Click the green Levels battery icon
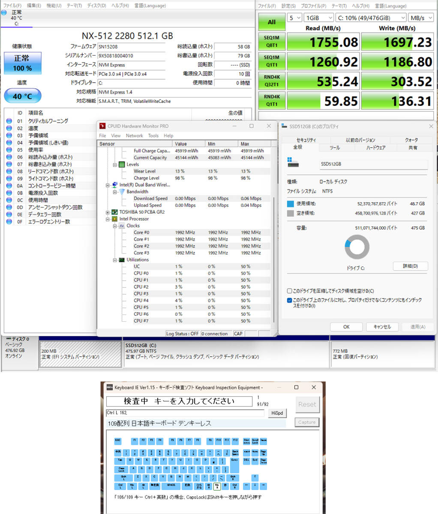438x514 pixels. [x=122, y=164]
